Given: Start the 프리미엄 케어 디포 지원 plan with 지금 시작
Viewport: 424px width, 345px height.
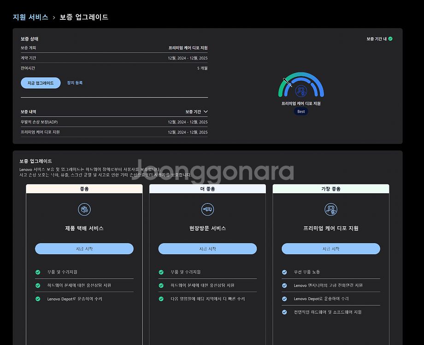Looking at the screenshot, I should coord(331,248).
